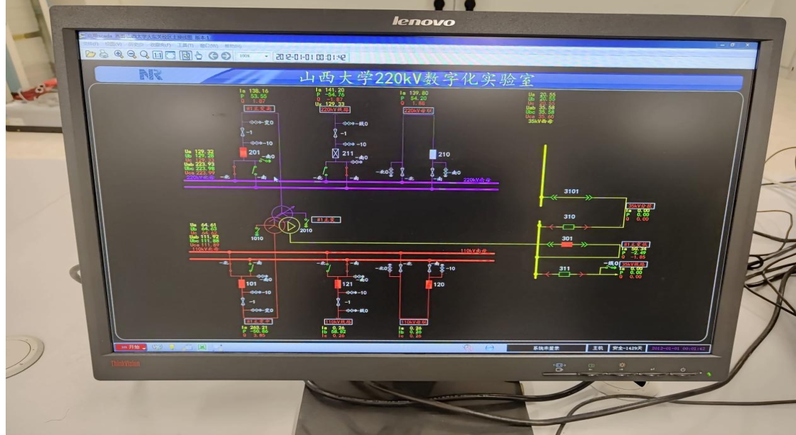
Task: Open the 工具(T) menu
Action: [185, 45]
